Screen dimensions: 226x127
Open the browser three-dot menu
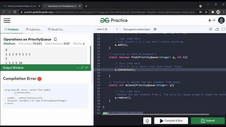click(x=224, y=12)
